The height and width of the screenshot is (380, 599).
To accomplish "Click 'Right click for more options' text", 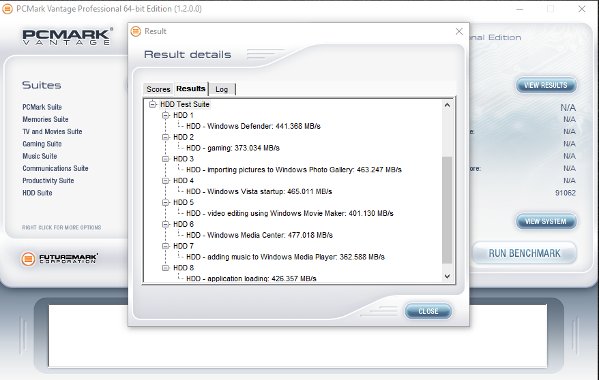I will 61,227.
